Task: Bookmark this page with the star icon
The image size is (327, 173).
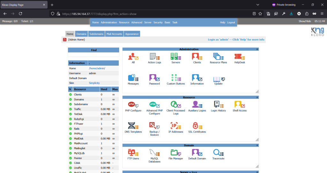Action: (x=260, y=14)
